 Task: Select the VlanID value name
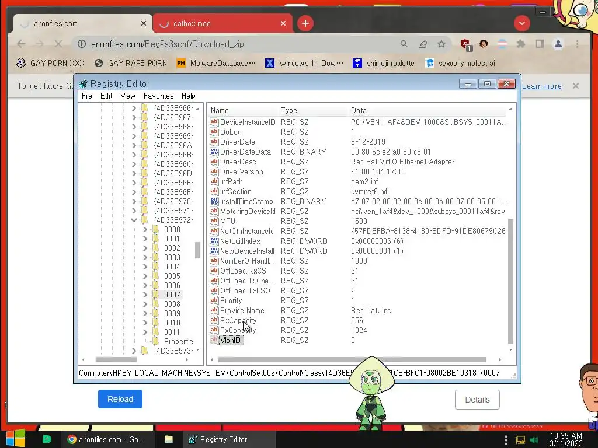coord(231,340)
